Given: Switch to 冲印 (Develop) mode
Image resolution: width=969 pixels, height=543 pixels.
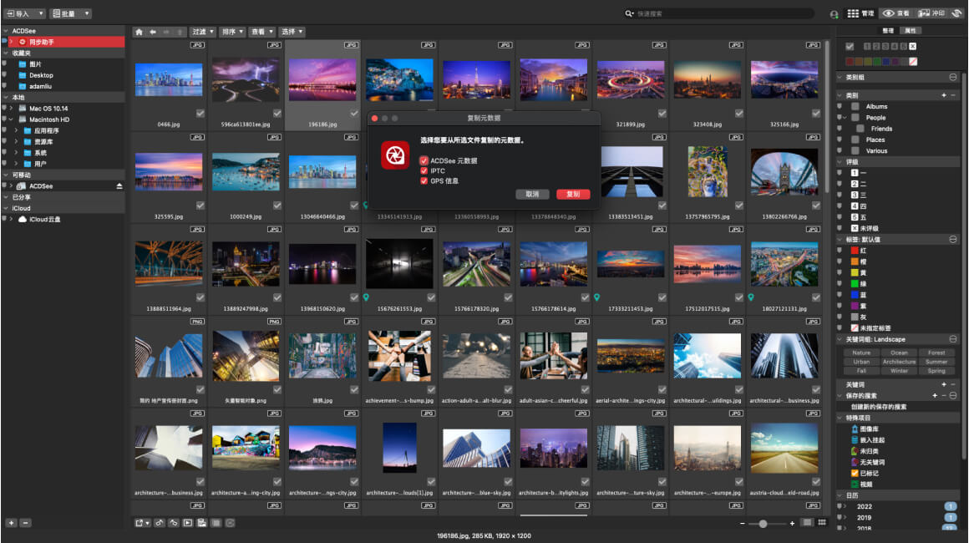Looking at the screenshot, I should (932, 13).
